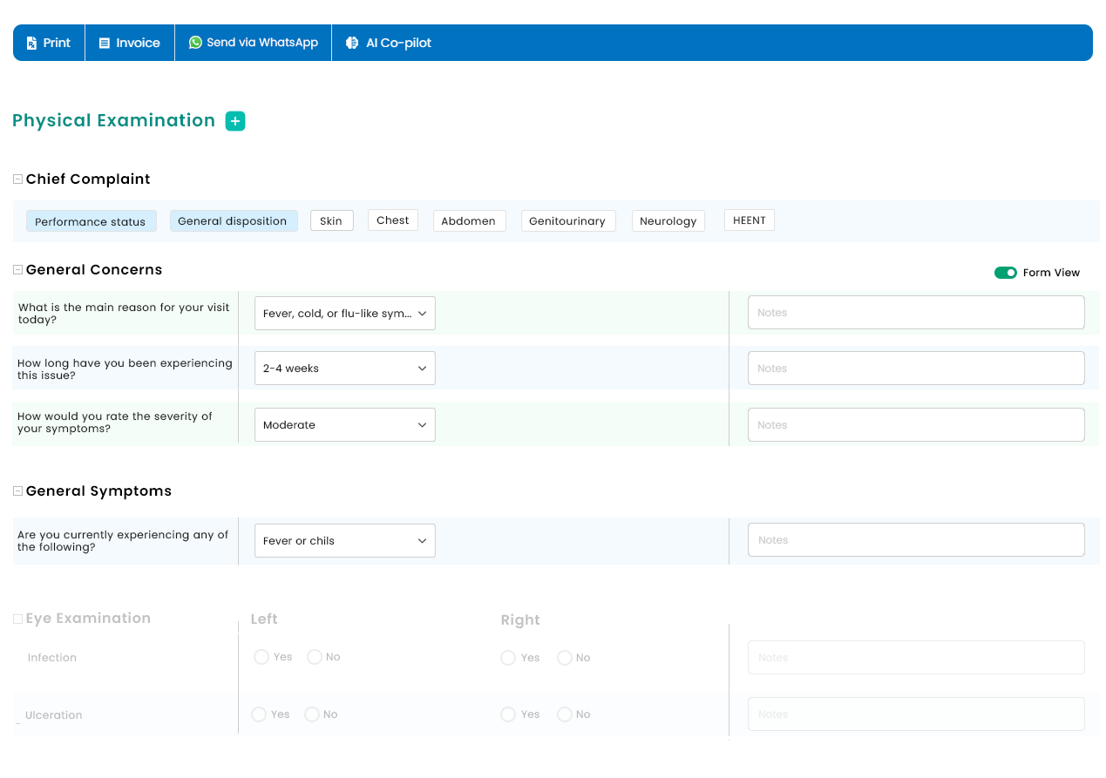Select the HEENT complaint button

[x=749, y=220]
